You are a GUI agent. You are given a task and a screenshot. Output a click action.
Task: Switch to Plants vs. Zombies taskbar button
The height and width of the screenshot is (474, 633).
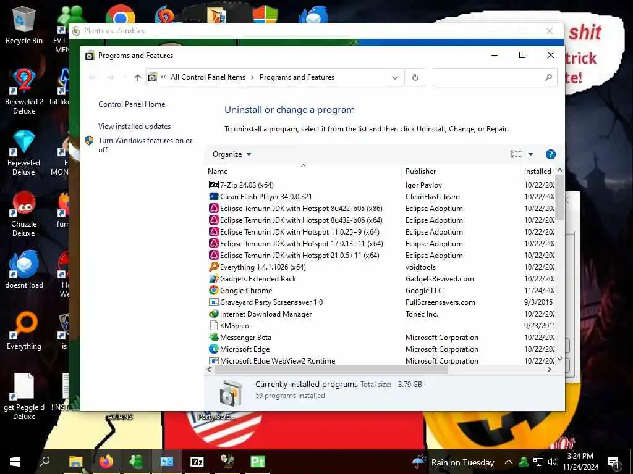pos(227,462)
